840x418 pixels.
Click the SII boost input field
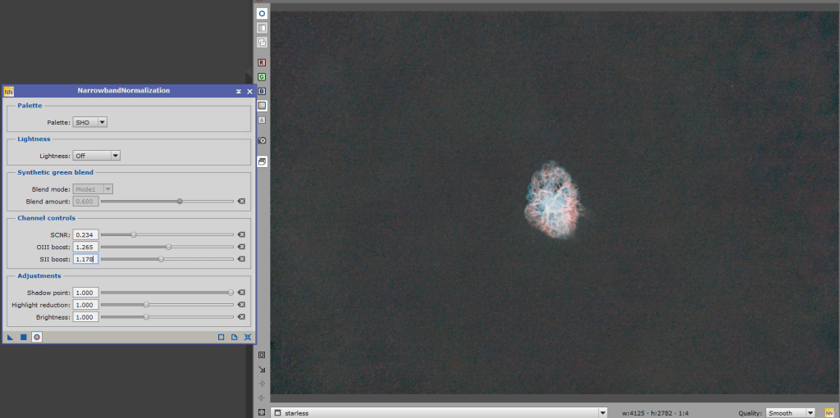click(85, 259)
